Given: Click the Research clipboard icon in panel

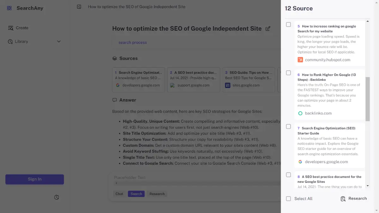Looking at the screenshot, I should pos(343,198).
